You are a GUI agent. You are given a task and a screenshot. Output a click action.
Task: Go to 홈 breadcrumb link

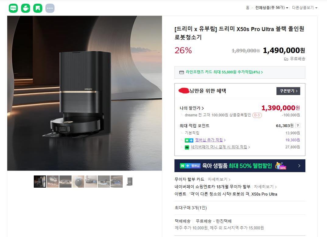[x=248, y=8]
